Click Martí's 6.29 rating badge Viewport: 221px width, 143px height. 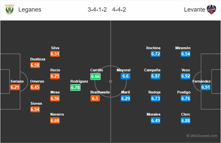point(126,98)
